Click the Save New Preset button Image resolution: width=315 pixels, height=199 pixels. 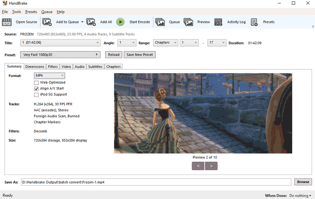coord(140,55)
